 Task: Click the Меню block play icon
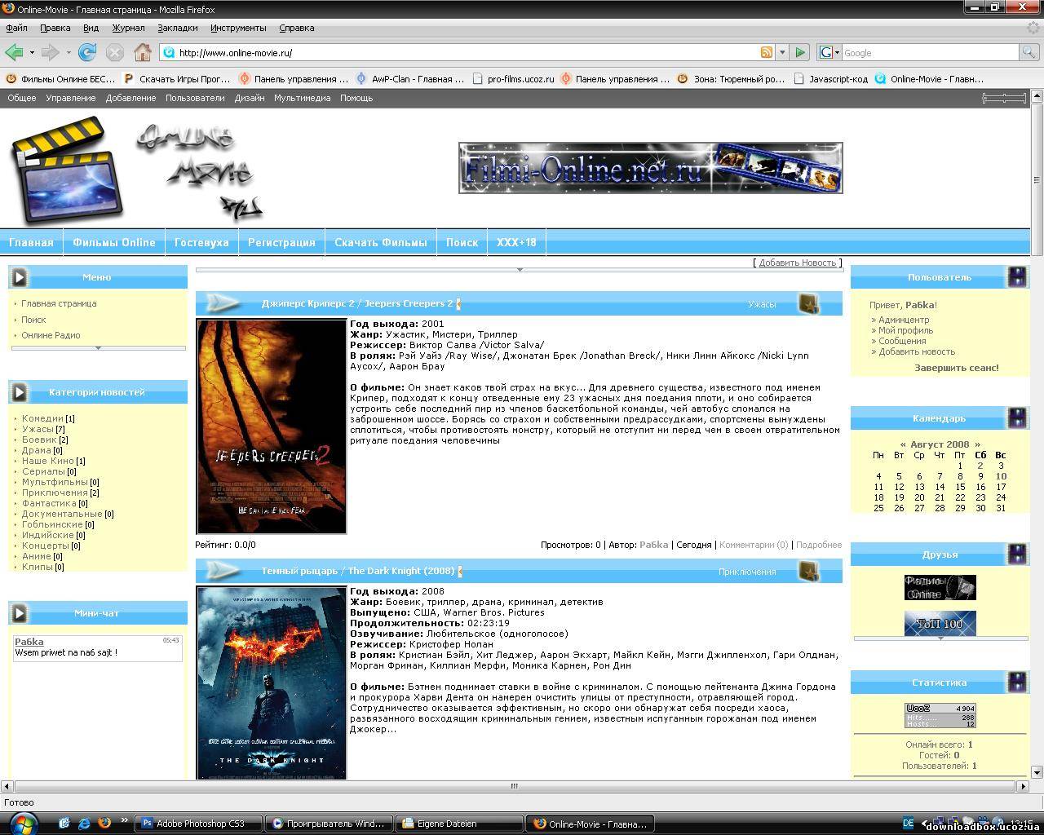(19, 276)
